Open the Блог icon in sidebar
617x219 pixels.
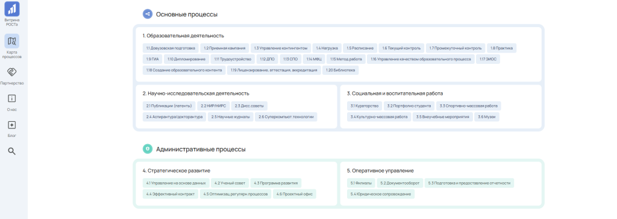12,125
